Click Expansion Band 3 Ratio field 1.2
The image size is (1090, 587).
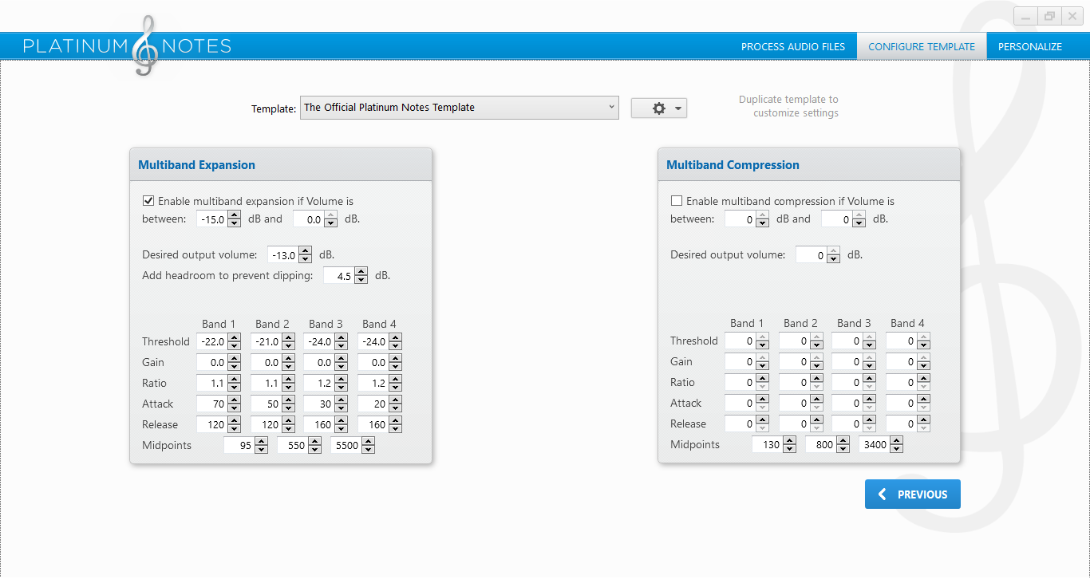coord(318,383)
